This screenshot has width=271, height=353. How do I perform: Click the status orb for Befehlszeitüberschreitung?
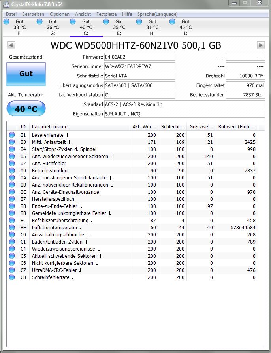tap(12, 220)
